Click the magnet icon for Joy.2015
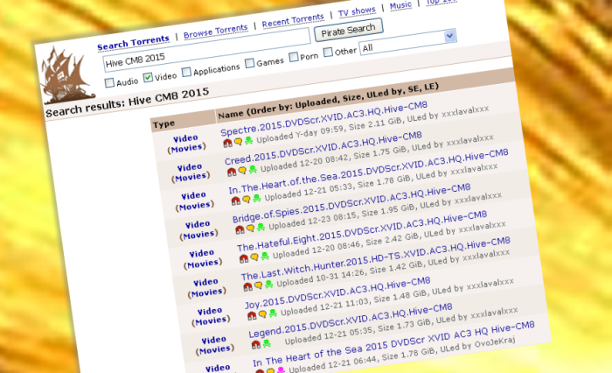The width and height of the screenshot is (612, 373). coord(252,316)
